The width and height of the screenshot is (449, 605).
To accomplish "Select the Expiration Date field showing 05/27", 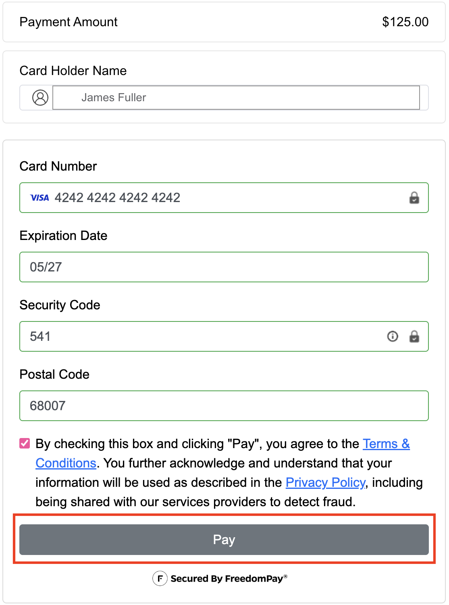I will pos(224,267).
